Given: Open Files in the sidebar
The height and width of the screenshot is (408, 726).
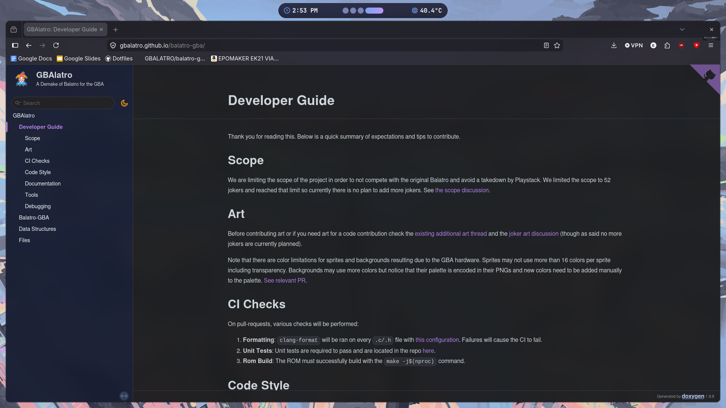Looking at the screenshot, I should click(25, 240).
